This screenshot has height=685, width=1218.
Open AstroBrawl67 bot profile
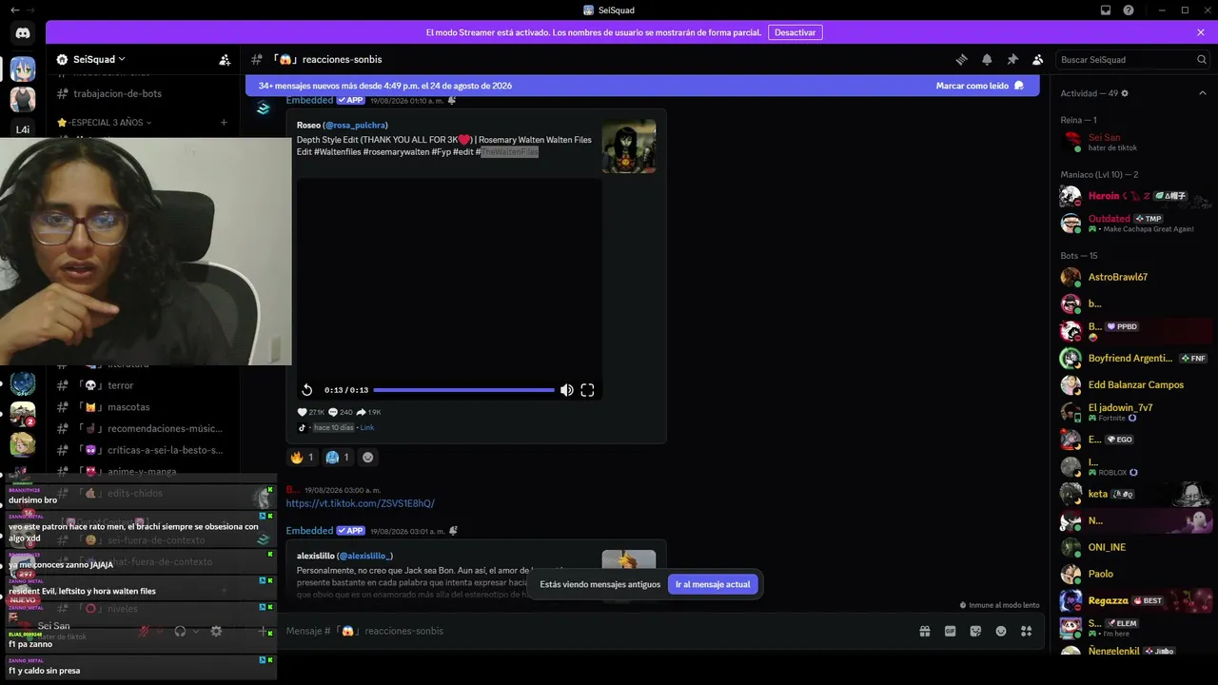tap(1134, 277)
